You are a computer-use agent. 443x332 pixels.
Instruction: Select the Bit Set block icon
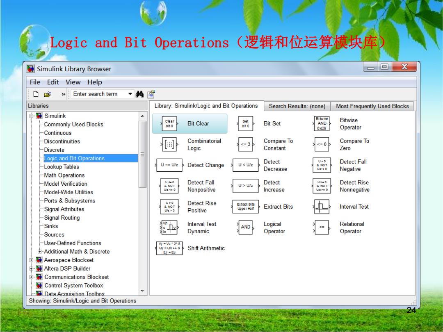click(x=246, y=124)
